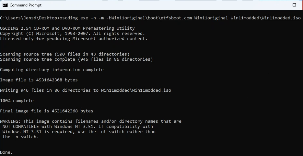Viewport: 303px width, 156px height.
Task: Click Computing directory information complete text
Action: (x=52, y=70)
